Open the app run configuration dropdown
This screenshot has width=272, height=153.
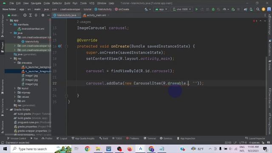click(161, 9)
